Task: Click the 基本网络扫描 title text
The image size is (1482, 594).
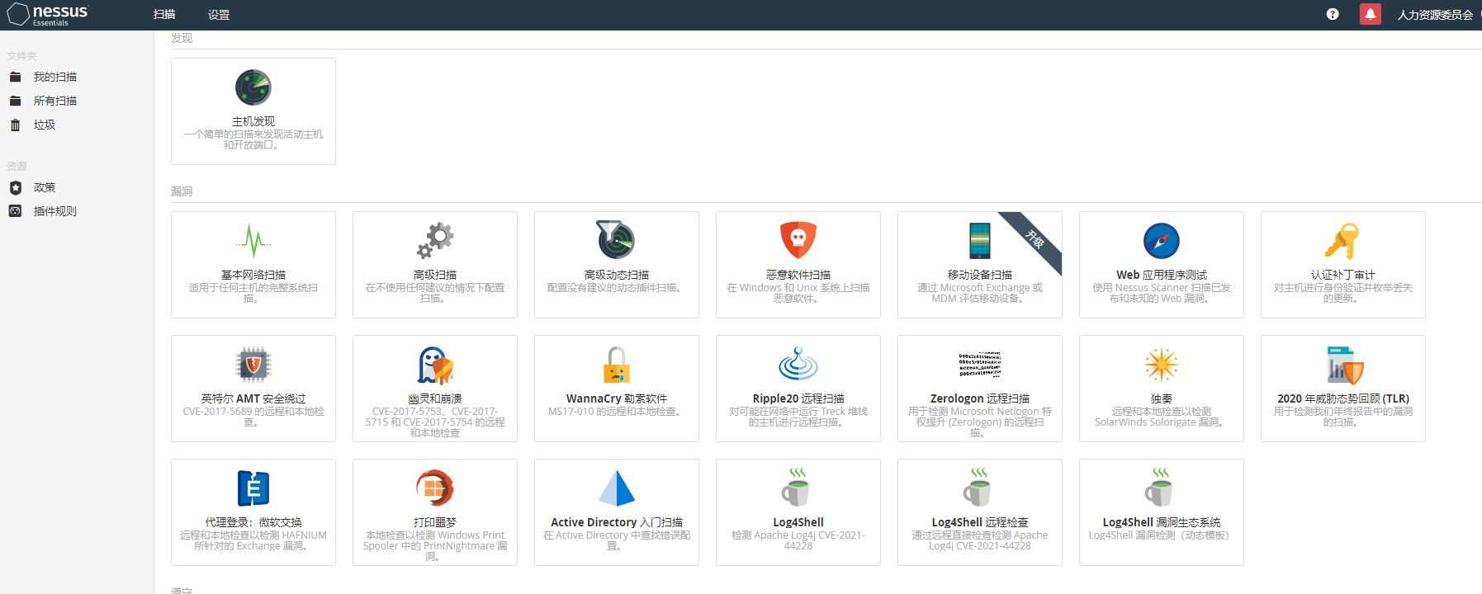Action: coord(253,275)
